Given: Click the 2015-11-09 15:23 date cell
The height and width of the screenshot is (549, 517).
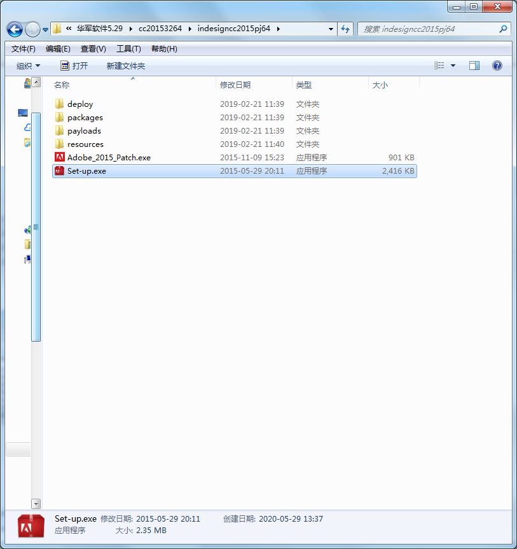Looking at the screenshot, I should [252, 158].
